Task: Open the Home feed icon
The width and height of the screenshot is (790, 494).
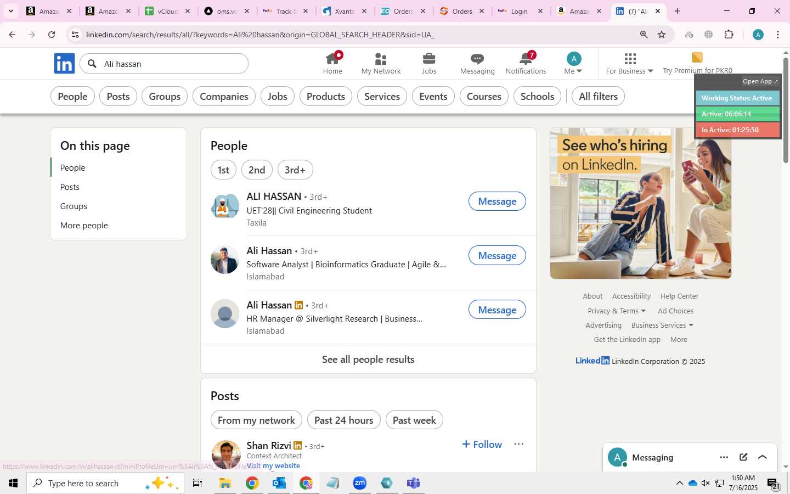Action: [332, 64]
